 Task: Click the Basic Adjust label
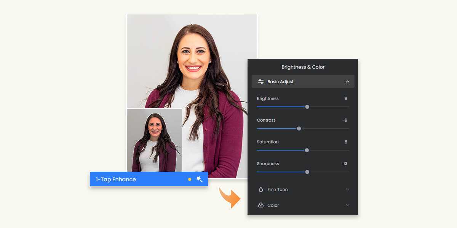pyautogui.click(x=280, y=82)
